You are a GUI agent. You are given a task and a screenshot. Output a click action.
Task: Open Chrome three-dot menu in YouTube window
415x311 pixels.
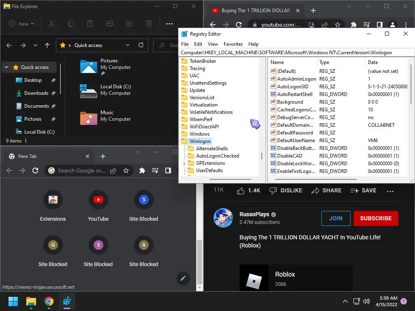406,25
